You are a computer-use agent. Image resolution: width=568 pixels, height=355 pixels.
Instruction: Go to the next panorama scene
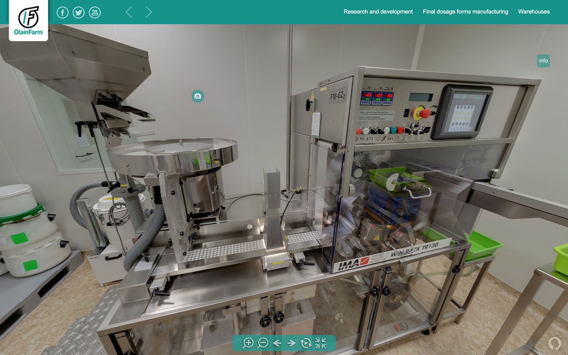[x=149, y=12]
